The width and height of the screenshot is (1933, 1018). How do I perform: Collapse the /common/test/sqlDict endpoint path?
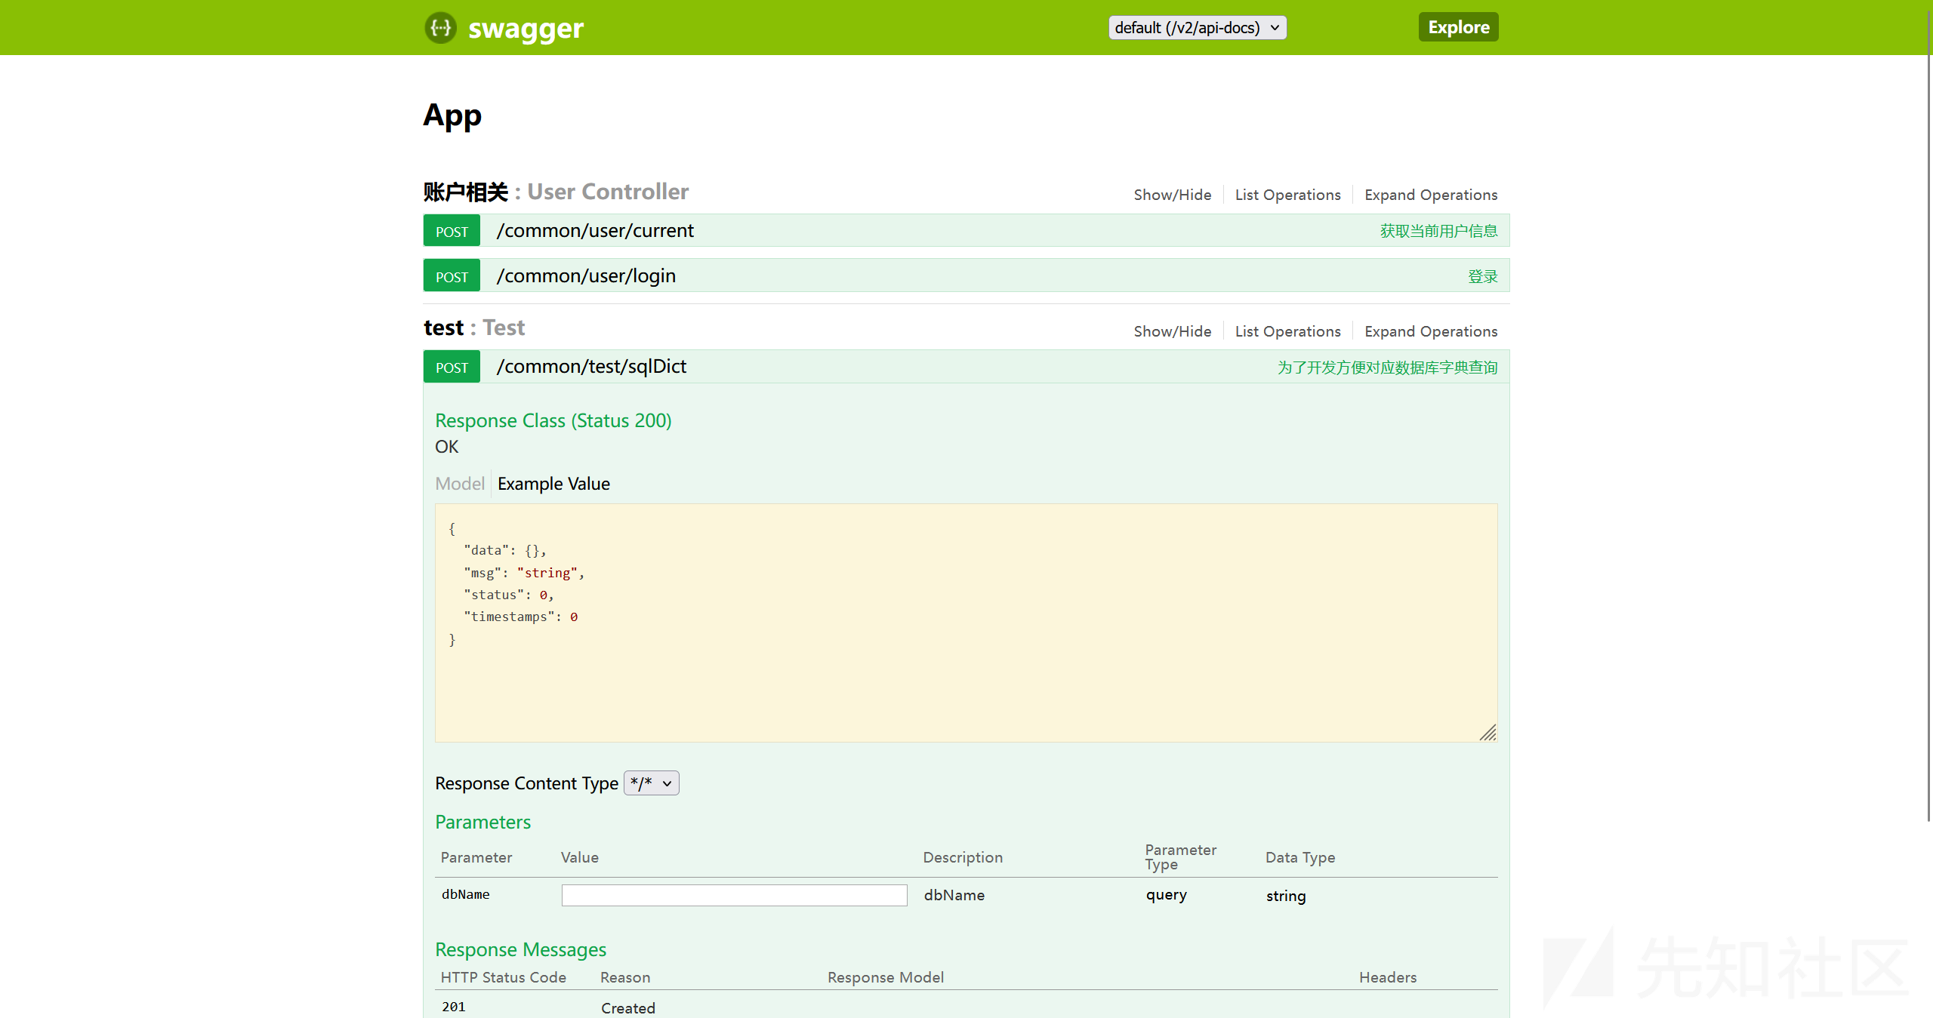[x=591, y=366]
